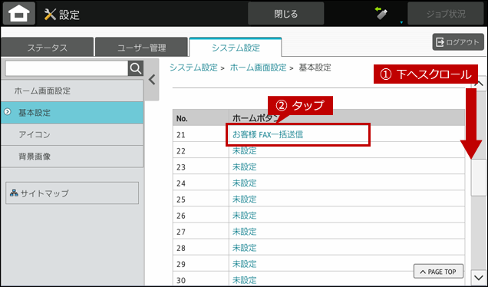Open the サイトマップ button

[72, 193]
